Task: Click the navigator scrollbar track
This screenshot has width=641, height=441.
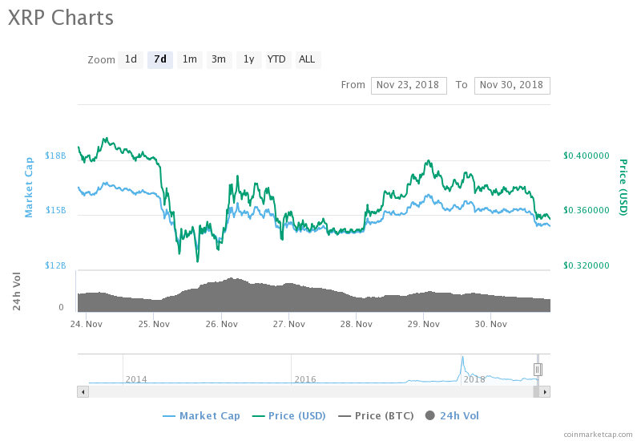Action: (x=311, y=392)
